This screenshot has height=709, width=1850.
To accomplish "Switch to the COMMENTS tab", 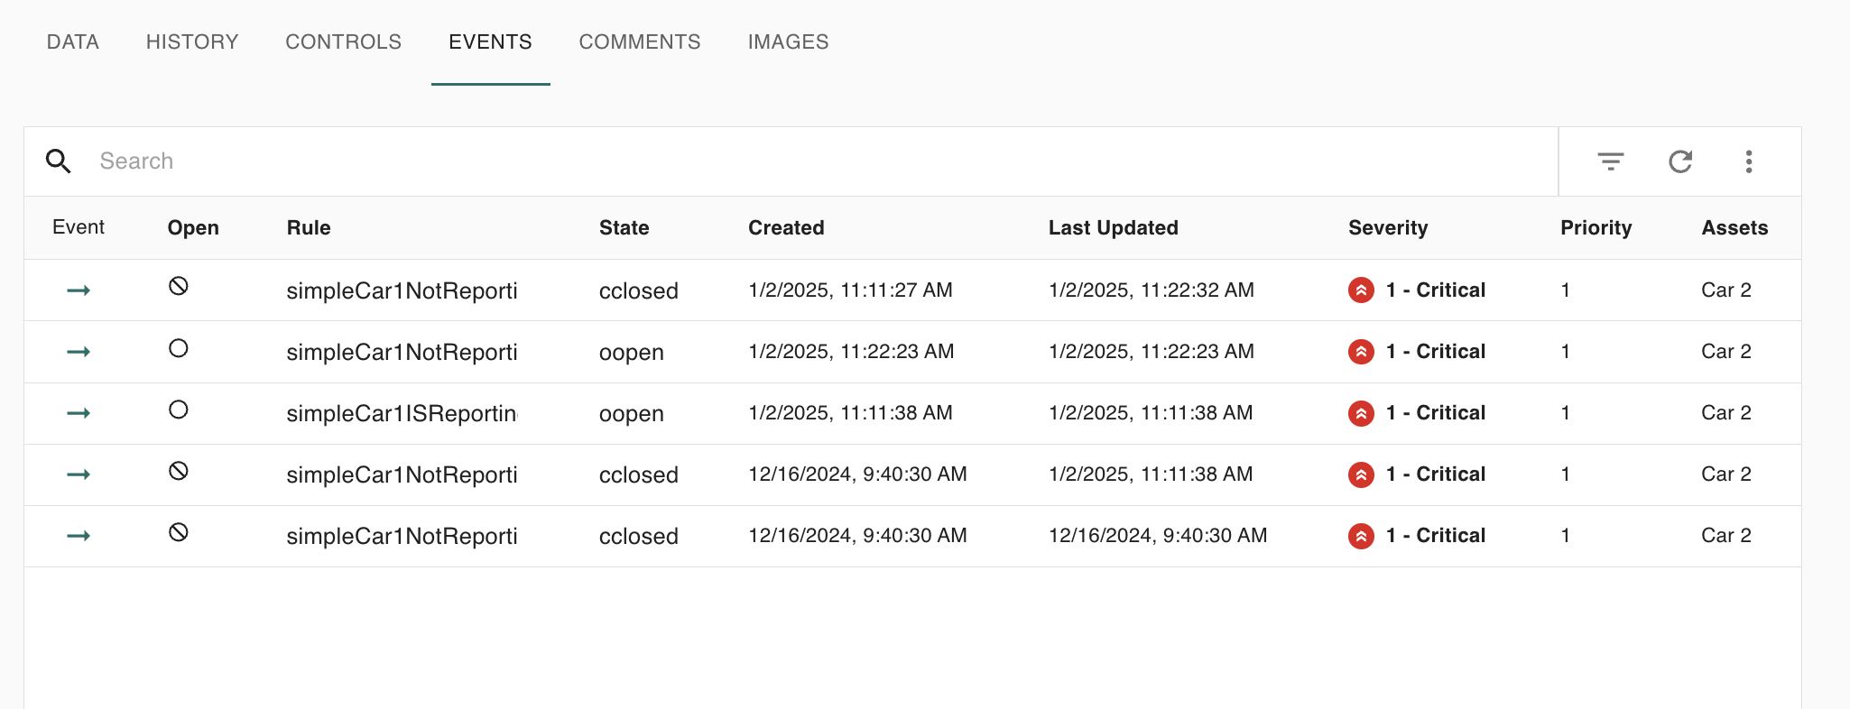I will (x=639, y=42).
